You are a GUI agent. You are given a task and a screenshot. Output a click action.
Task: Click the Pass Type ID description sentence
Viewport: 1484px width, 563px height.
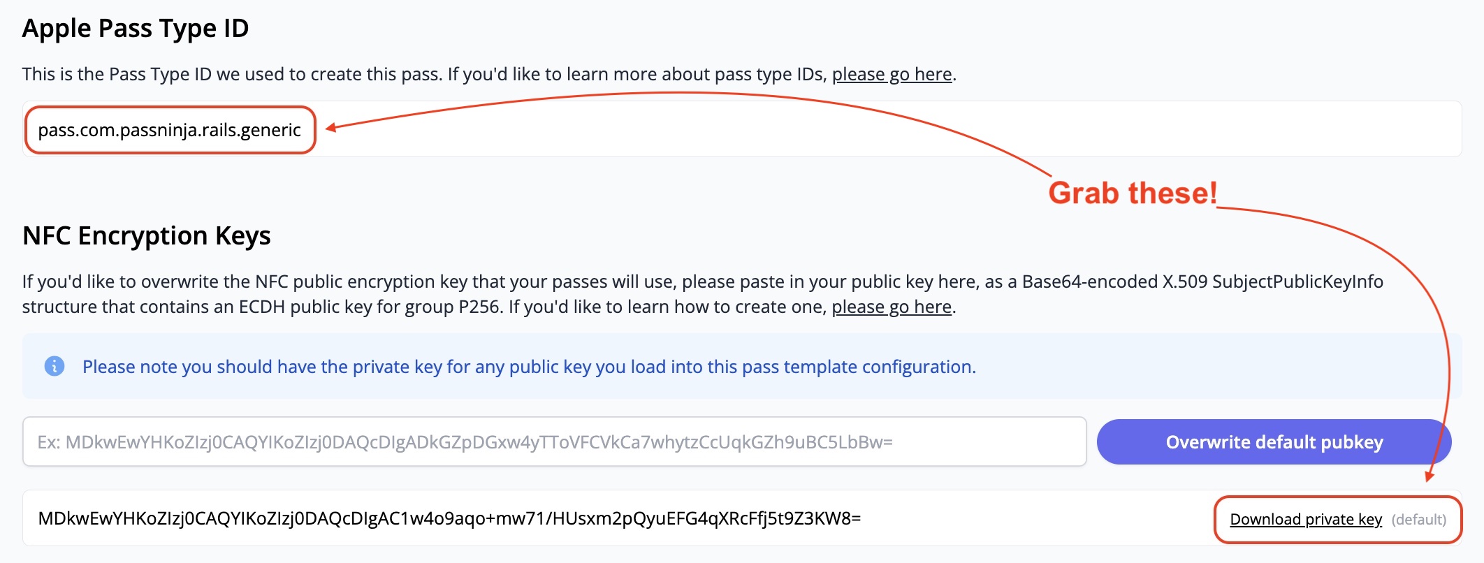pyautogui.click(x=419, y=74)
